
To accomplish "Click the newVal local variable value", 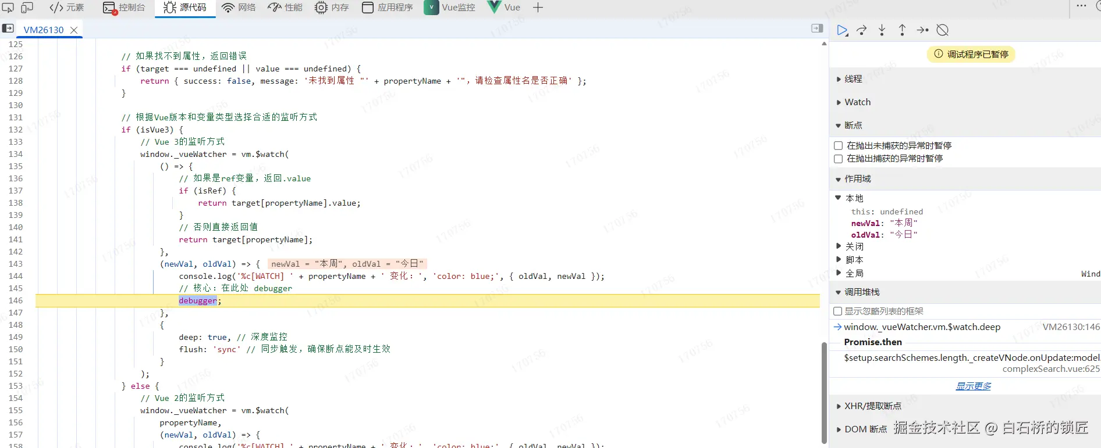I will point(903,223).
